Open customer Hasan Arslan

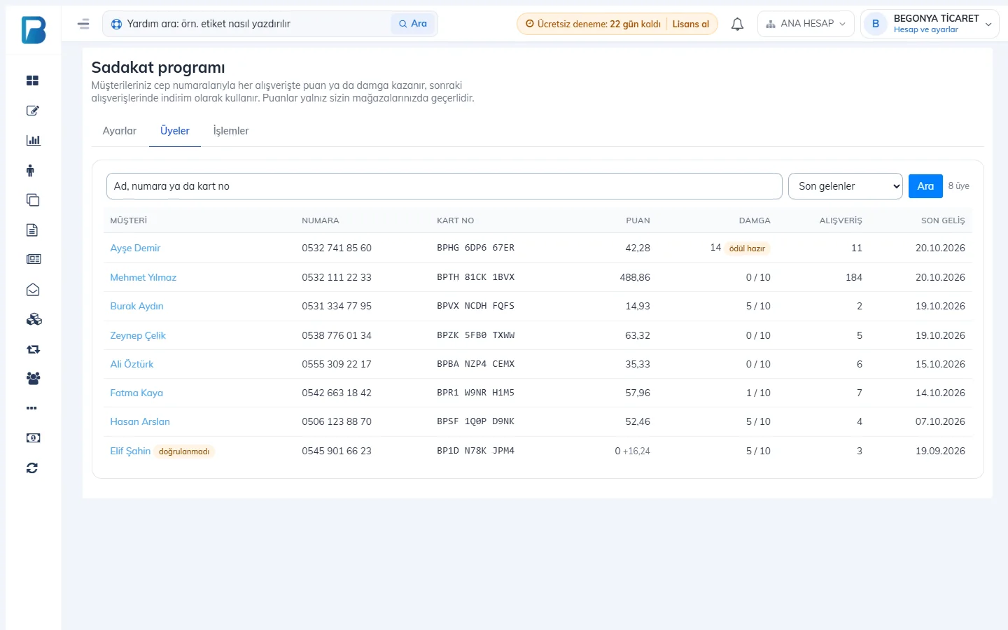click(x=140, y=422)
